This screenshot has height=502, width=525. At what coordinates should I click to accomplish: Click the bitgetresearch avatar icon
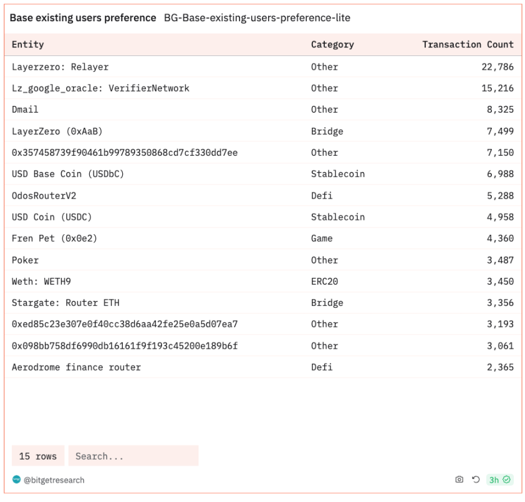17,480
